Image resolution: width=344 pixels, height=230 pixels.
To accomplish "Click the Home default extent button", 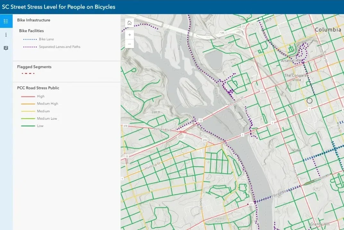I will tap(129, 23).
